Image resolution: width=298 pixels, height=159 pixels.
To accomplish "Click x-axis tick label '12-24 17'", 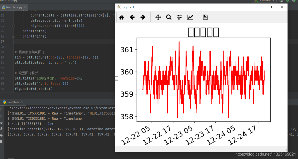I will [242, 135].
